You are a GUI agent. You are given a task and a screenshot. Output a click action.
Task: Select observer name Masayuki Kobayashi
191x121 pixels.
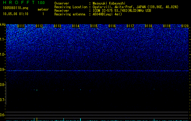[x=109, y=3]
